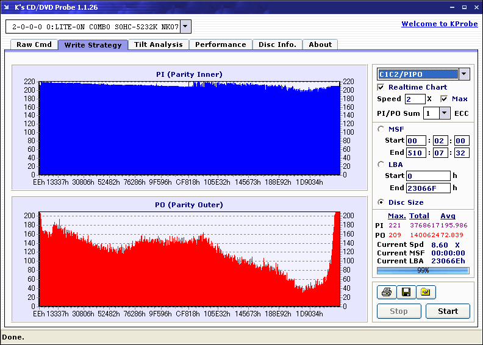Image resolution: width=483 pixels, height=345 pixels.
Task: Open the LITE-ON drive selection dropdown
Action: (x=186, y=27)
